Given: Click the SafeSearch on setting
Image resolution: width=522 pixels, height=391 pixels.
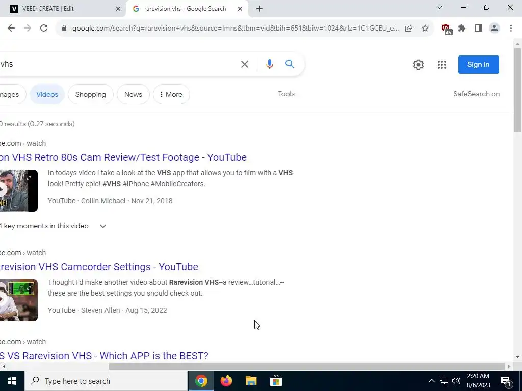Looking at the screenshot, I should pyautogui.click(x=477, y=94).
